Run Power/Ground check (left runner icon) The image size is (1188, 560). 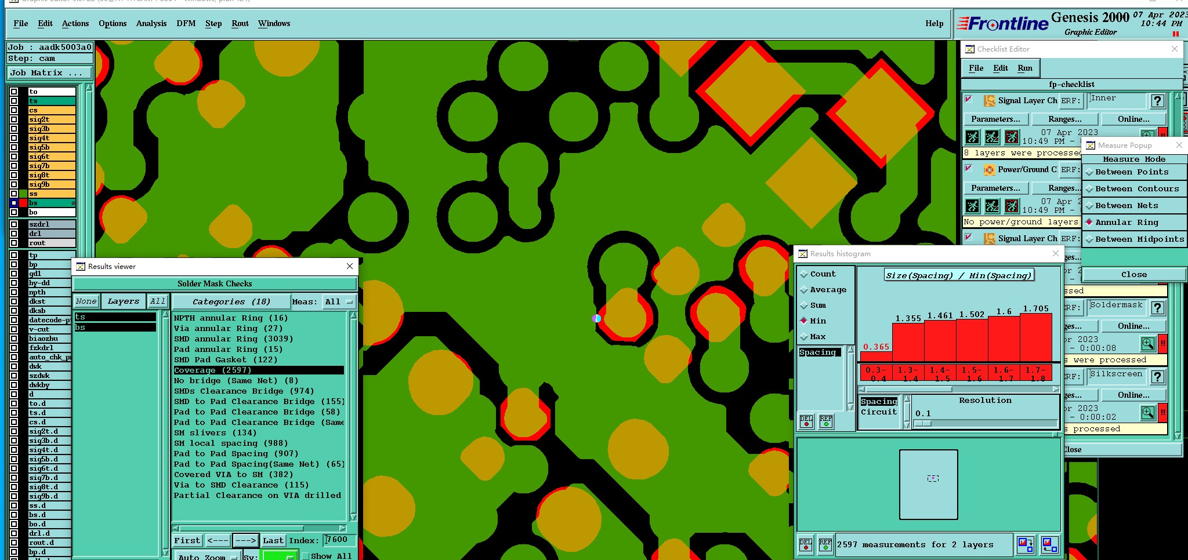973,206
